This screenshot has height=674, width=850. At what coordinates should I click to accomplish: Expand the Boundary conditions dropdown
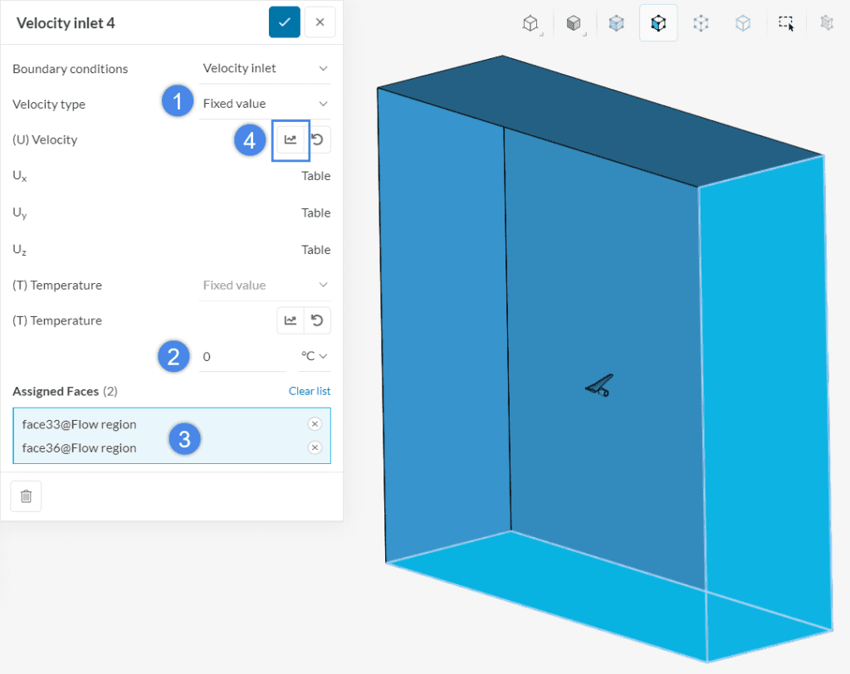[x=265, y=68]
